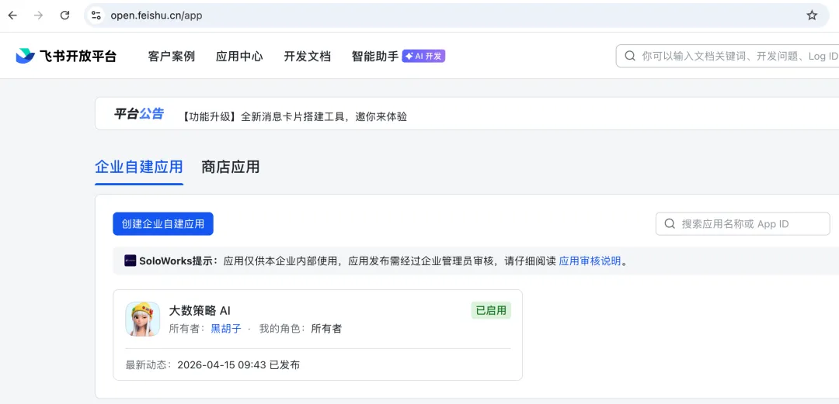Click the SoloWorks logo icon in the notice
839x404 pixels.
(x=130, y=261)
